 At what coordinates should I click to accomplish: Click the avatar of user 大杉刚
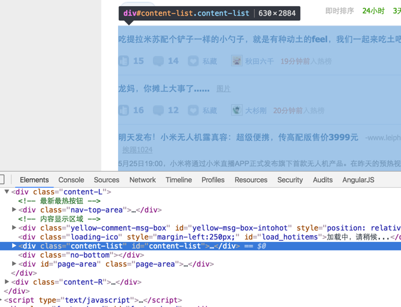pos(237,110)
